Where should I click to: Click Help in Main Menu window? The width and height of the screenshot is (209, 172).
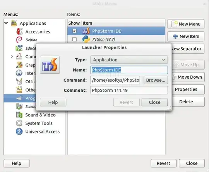coord(17,163)
